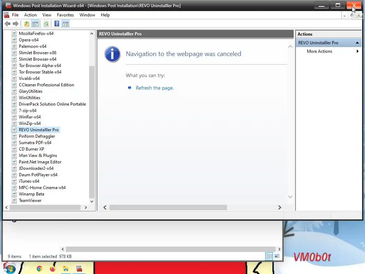The height and width of the screenshot is (274, 365).
Task: Select Daum PotPlayer-x64 in the tree
Action: (x=38, y=175)
